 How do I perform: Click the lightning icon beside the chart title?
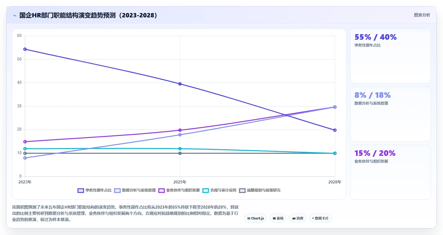15,16
